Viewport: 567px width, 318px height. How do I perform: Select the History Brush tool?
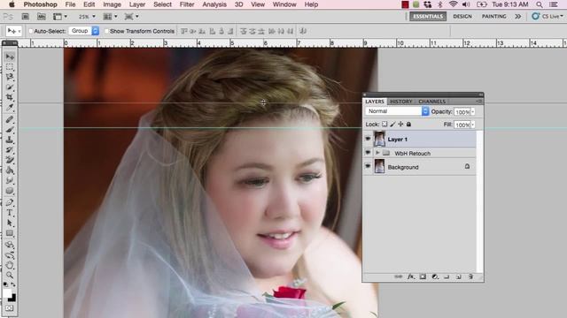click(x=10, y=149)
